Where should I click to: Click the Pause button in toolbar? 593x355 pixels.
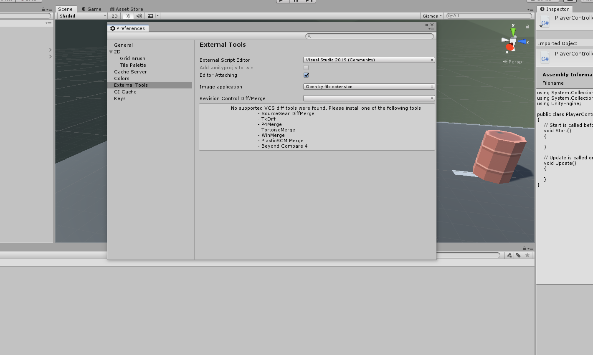(296, 1)
